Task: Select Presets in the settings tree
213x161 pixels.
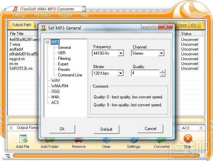Action: [64, 69]
